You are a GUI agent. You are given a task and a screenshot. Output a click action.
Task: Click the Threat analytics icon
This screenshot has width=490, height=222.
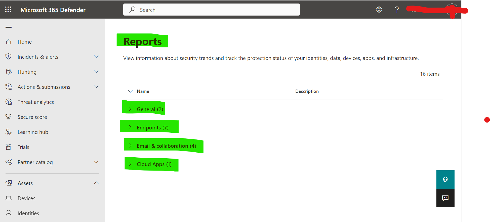9,102
